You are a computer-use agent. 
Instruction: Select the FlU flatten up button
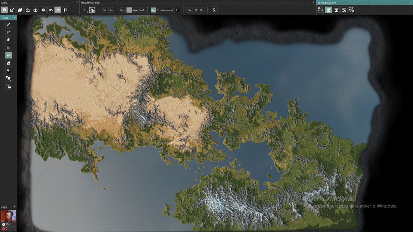click(201, 10)
